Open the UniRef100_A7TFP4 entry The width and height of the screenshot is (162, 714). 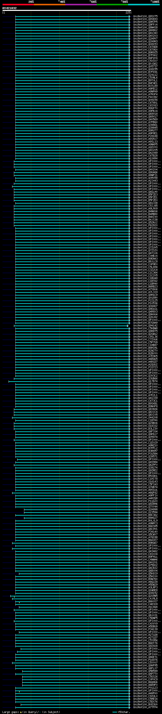[x=145, y=707]
